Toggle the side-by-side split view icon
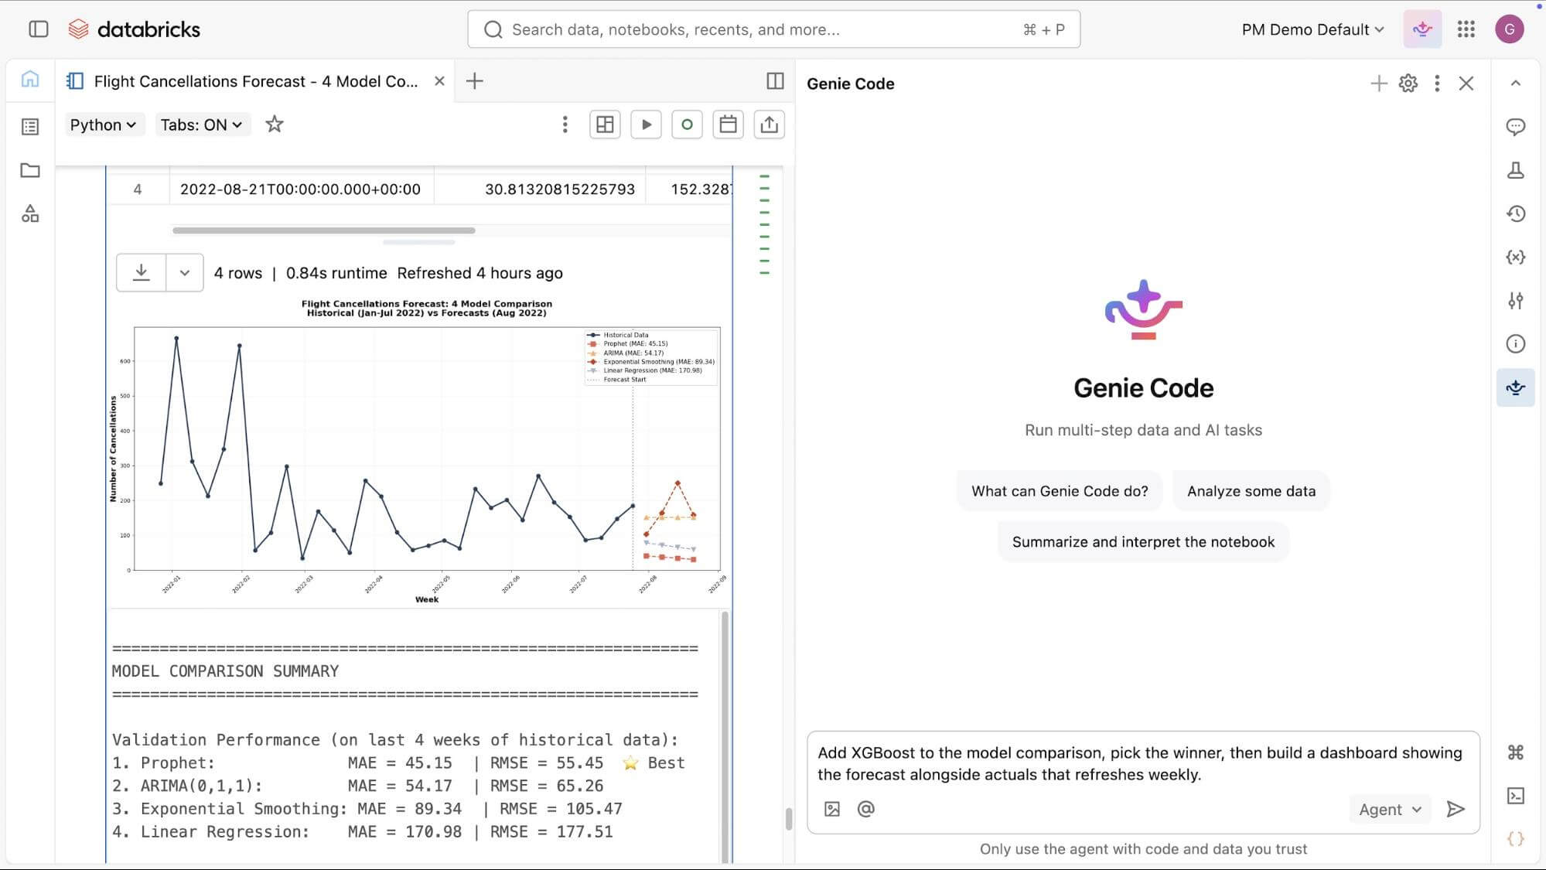The image size is (1546, 870). click(774, 81)
